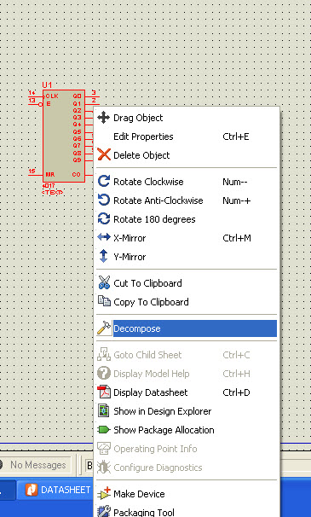Screen dimensions: 311x517
Task: Click the Drag Object cross-arrows icon
Action: (104, 118)
